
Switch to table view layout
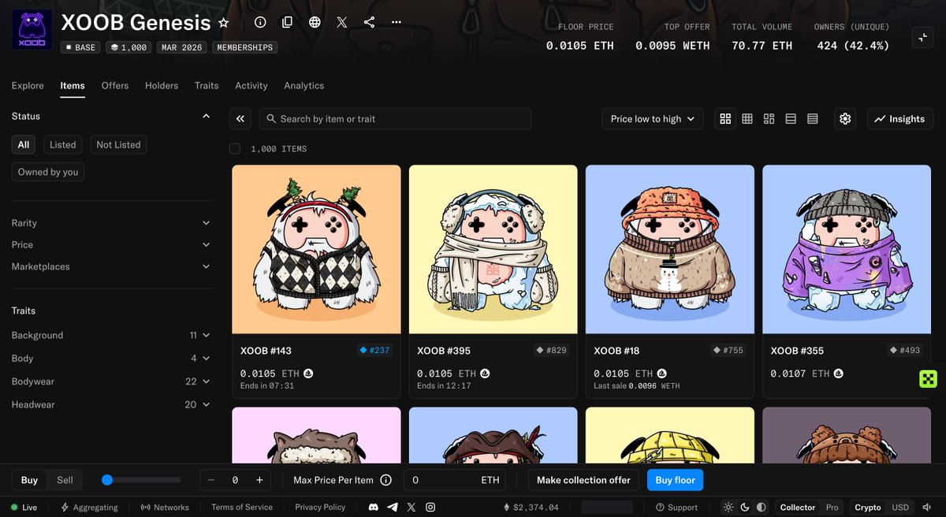tap(813, 119)
